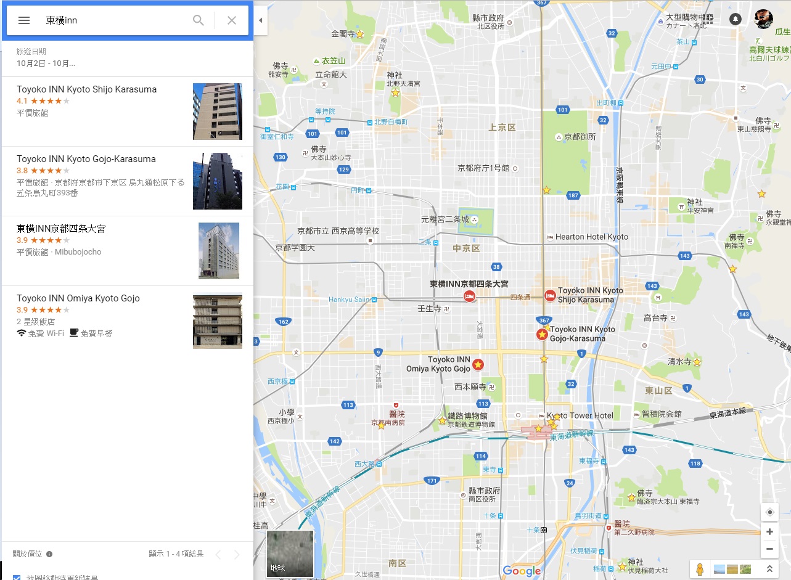Click Toyoko INN Kyoto Shijo Karasuma hotel pin
791x580 pixels.
click(551, 295)
